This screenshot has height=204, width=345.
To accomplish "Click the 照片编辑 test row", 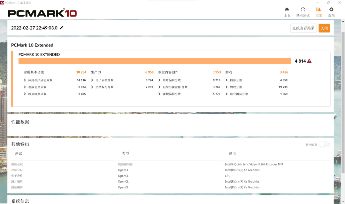I will pos(17,181).
